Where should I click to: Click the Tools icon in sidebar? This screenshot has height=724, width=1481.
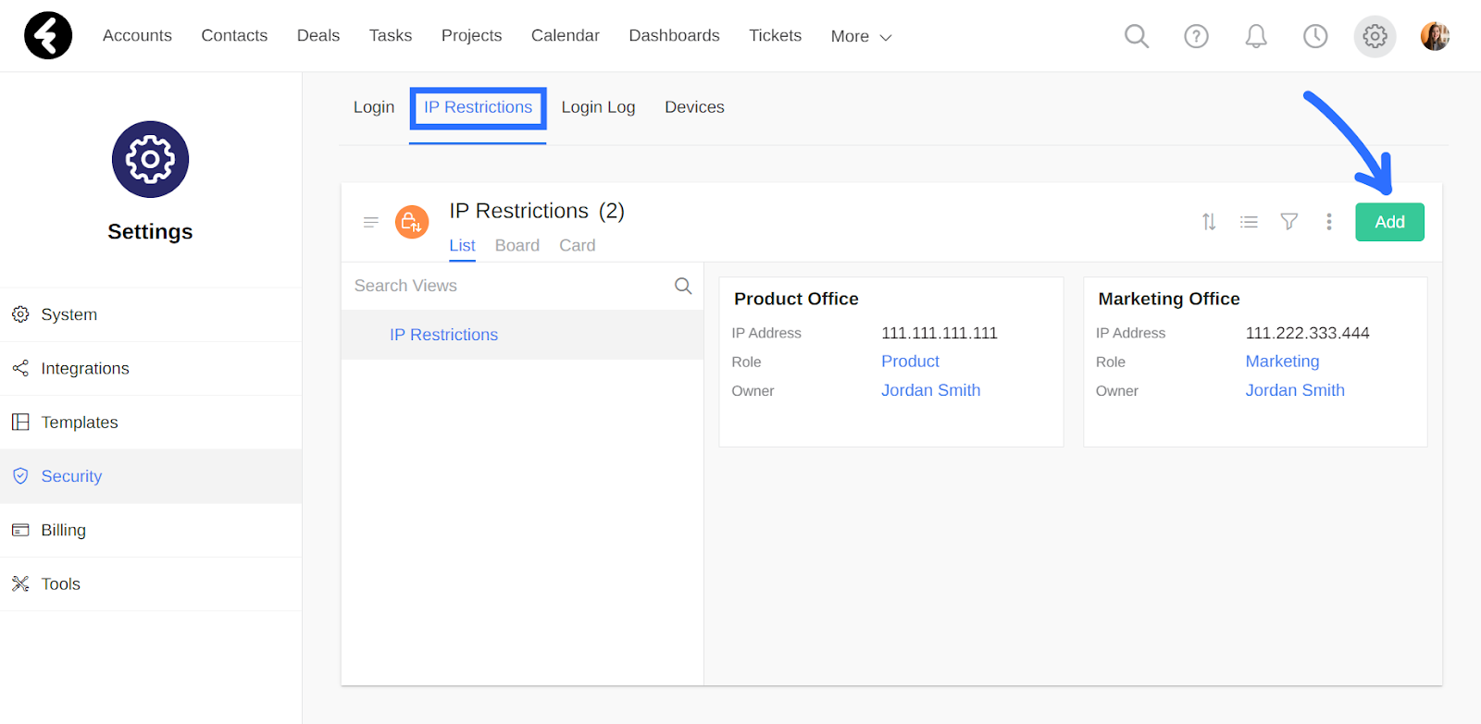[x=20, y=583]
